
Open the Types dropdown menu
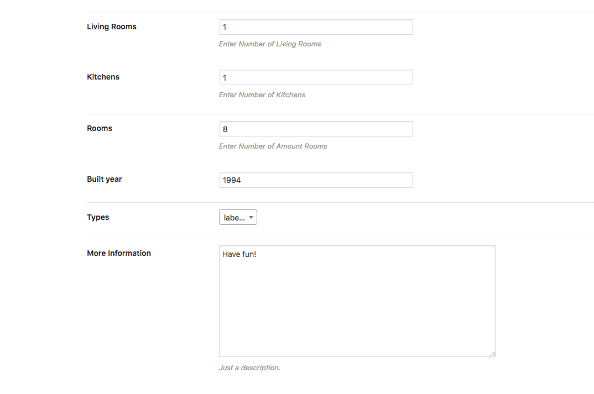238,217
